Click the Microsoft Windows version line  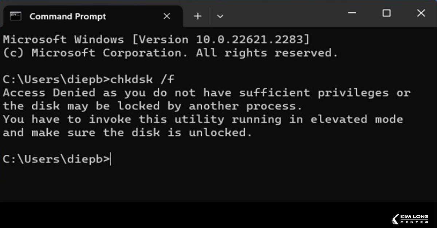[156, 40]
